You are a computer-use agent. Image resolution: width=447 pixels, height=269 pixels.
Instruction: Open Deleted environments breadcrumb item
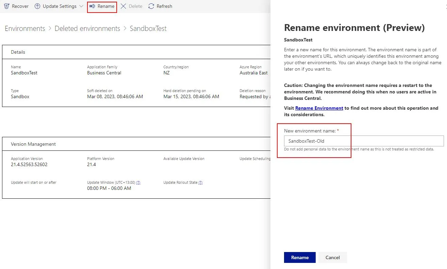87,29
